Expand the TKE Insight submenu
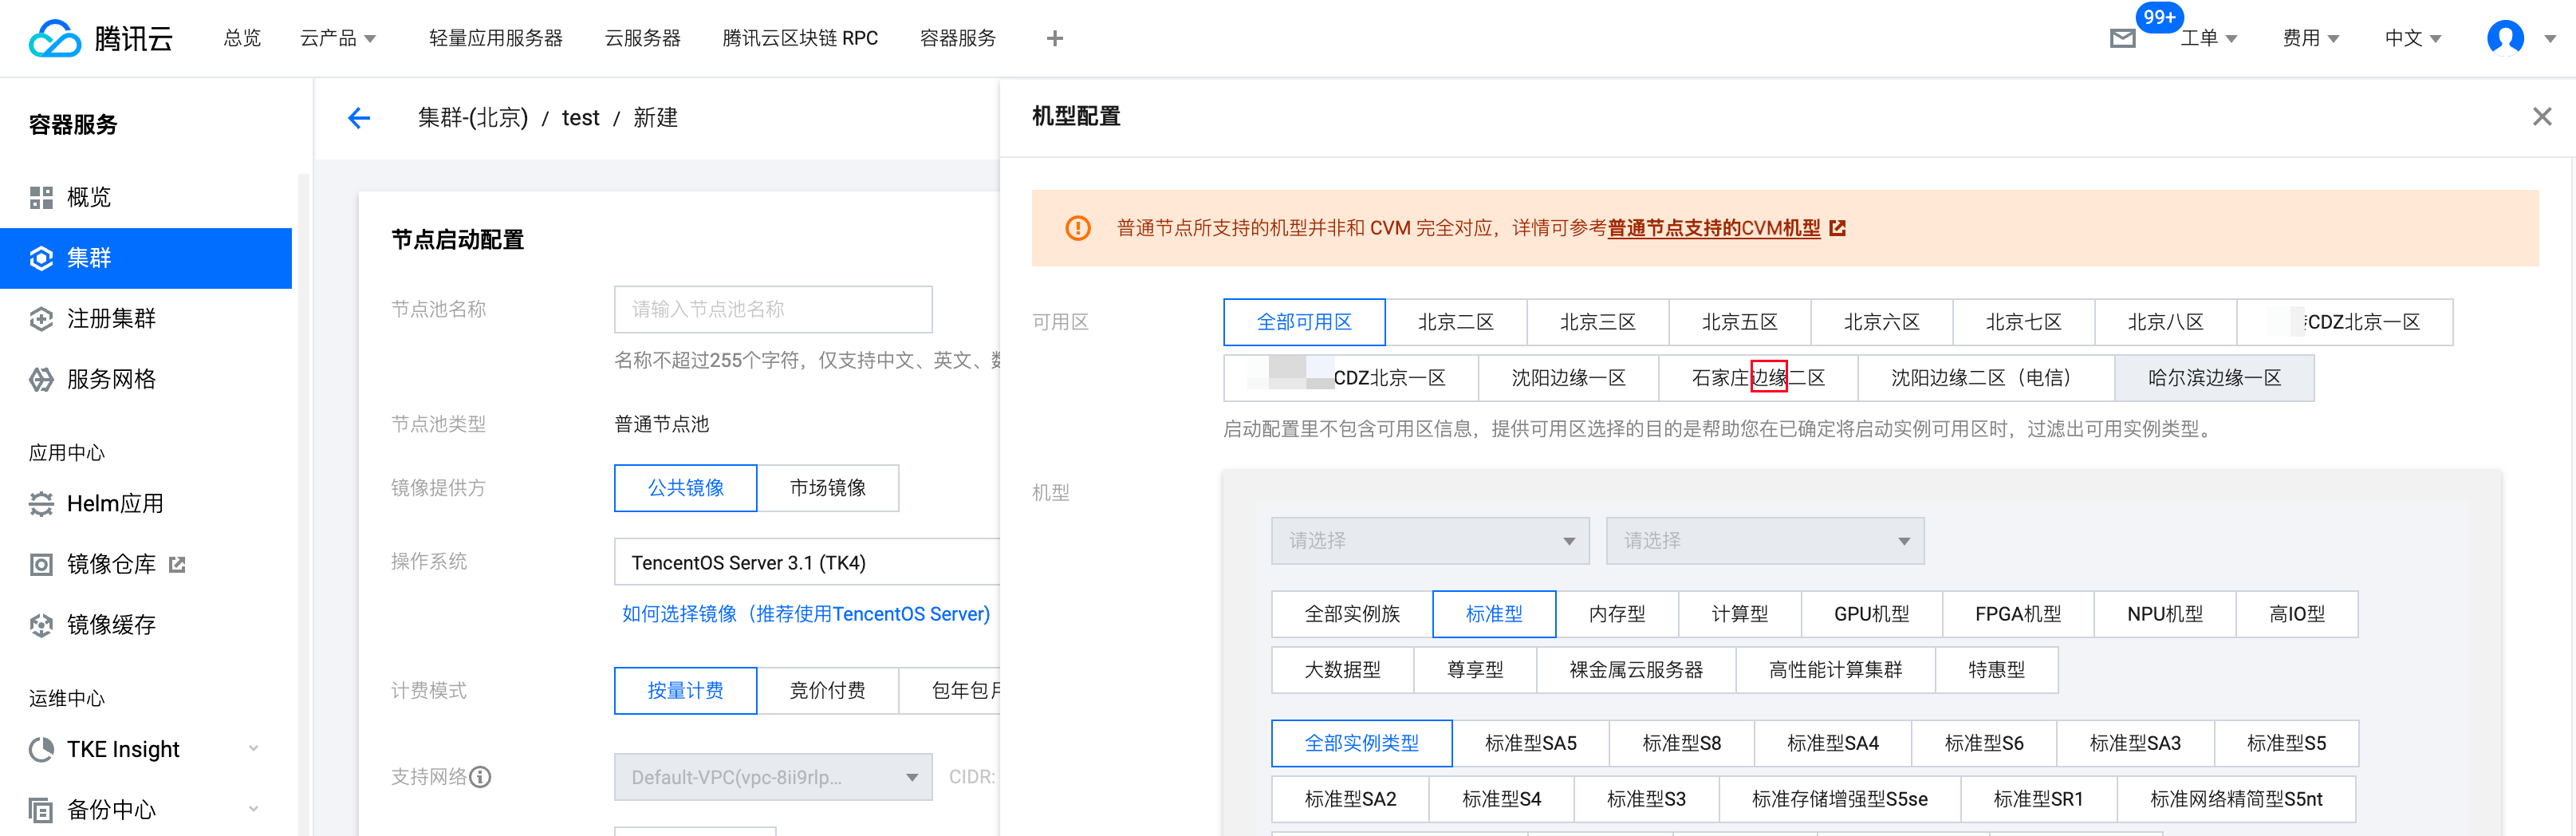2576x836 pixels. (x=253, y=748)
